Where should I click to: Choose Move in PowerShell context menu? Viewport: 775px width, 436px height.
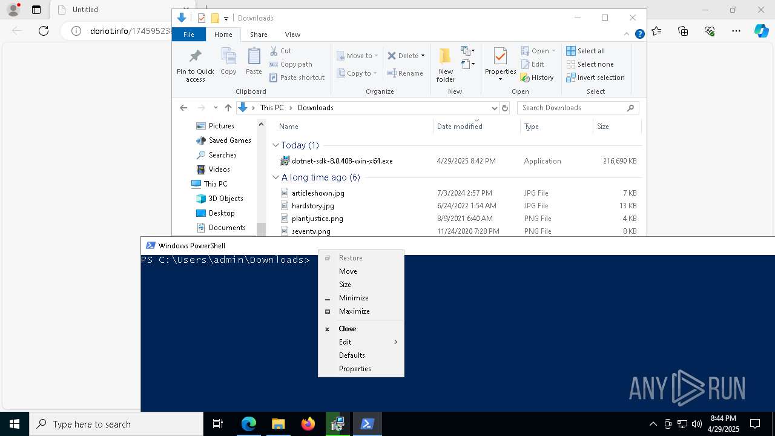(361, 271)
